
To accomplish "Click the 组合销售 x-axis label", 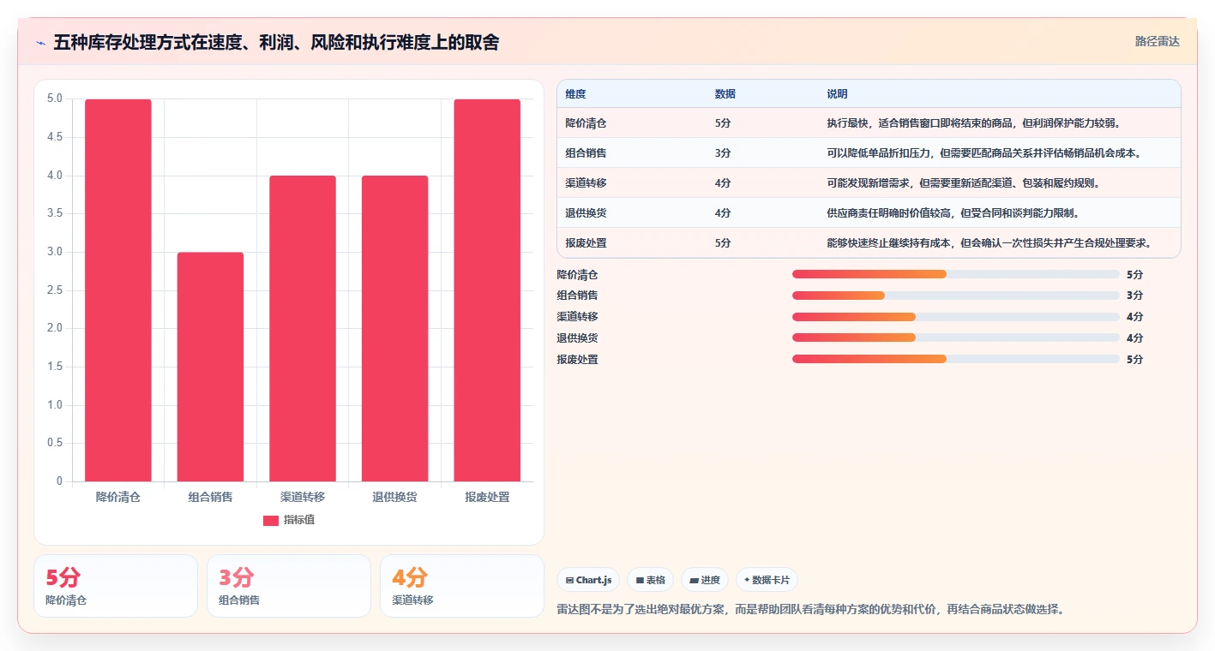I will click(210, 497).
